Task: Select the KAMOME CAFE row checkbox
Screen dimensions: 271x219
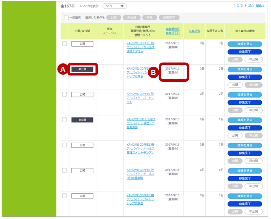Action: tap(65, 120)
